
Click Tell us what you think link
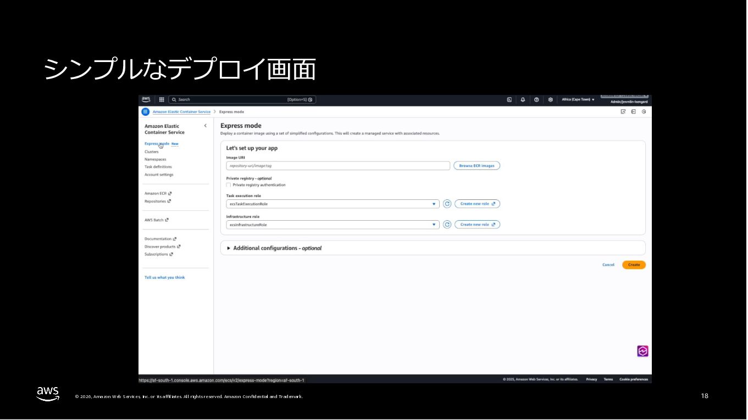165,277
